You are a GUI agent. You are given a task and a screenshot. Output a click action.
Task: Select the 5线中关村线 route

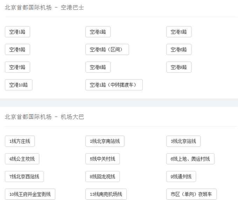coord(103,159)
